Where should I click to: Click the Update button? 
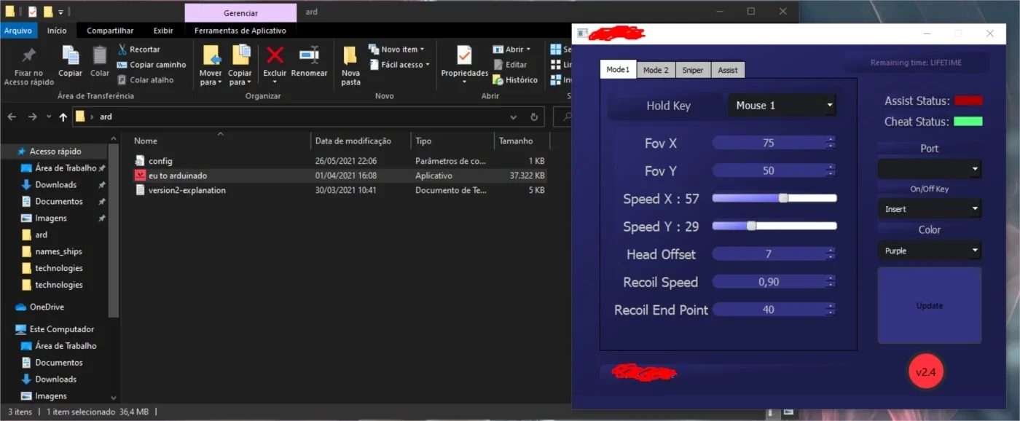pyautogui.click(x=930, y=305)
